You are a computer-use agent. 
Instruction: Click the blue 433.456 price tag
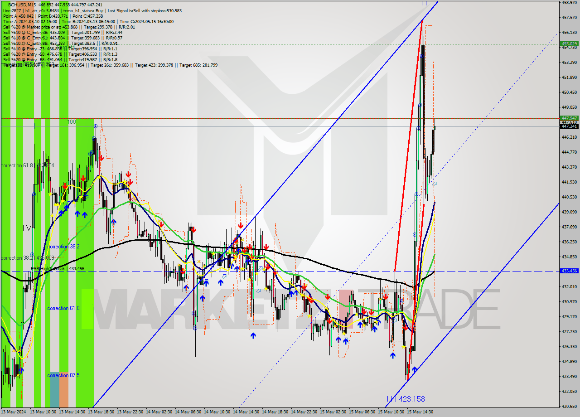pos(569,271)
